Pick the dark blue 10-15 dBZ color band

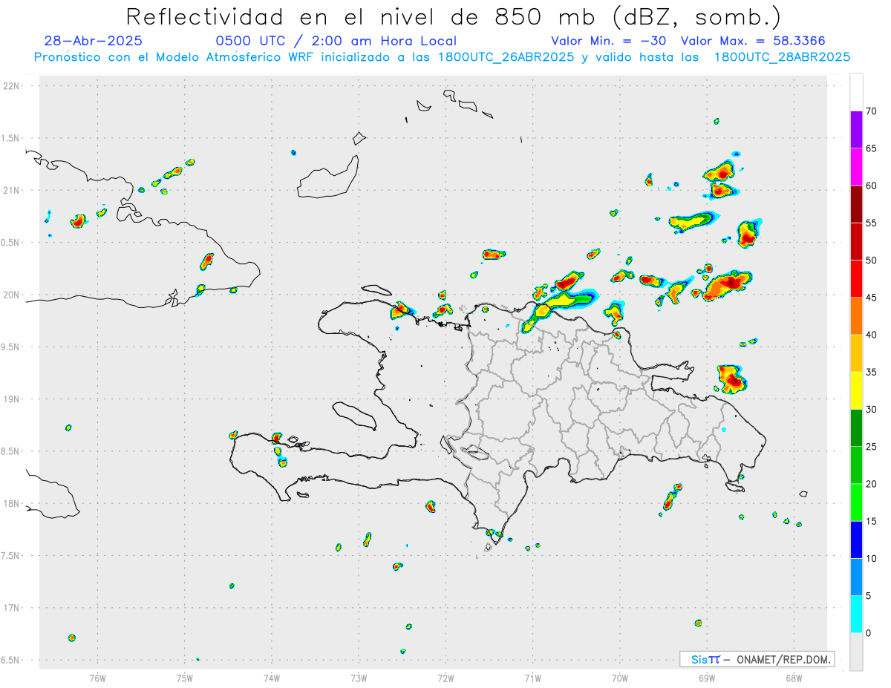[856, 540]
